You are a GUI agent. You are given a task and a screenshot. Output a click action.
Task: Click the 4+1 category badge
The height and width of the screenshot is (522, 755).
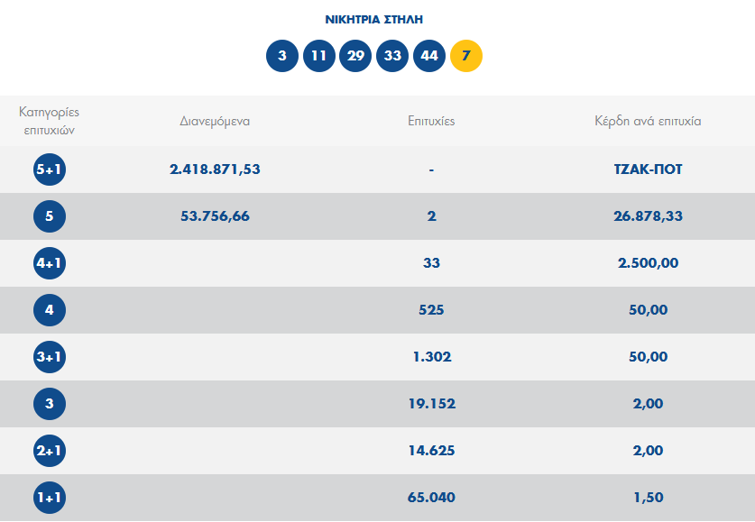pos(50,263)
